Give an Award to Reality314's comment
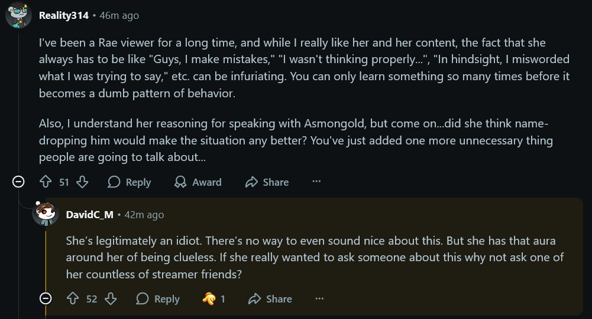 (198, 182)
